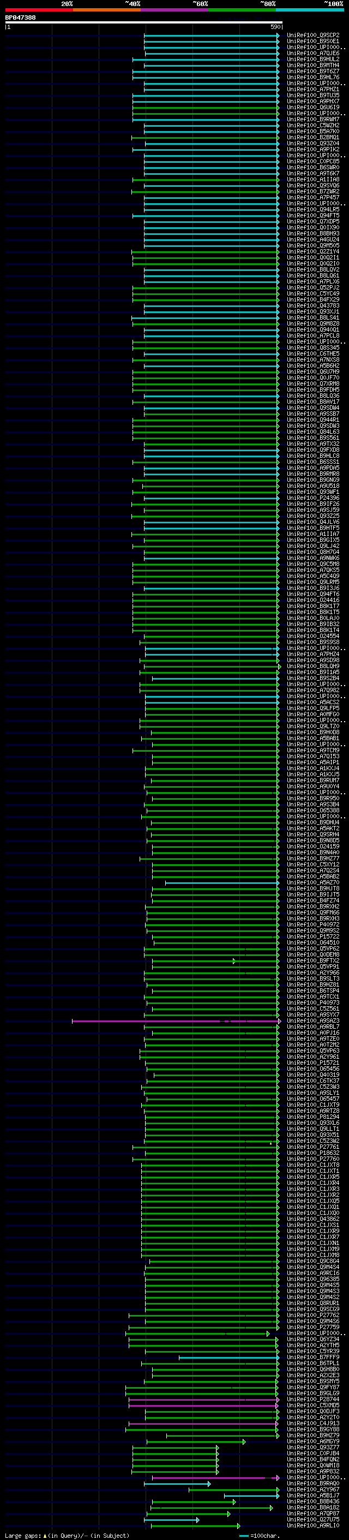Select the UniRef100_C0PC85 label
349x1540 pixels.
312,161
